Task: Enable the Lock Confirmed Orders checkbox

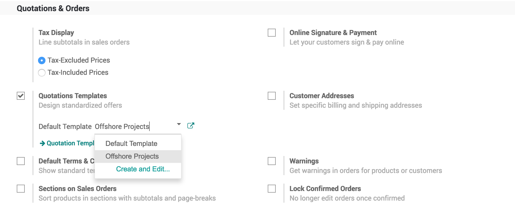Action: click(x=272, y=189)
